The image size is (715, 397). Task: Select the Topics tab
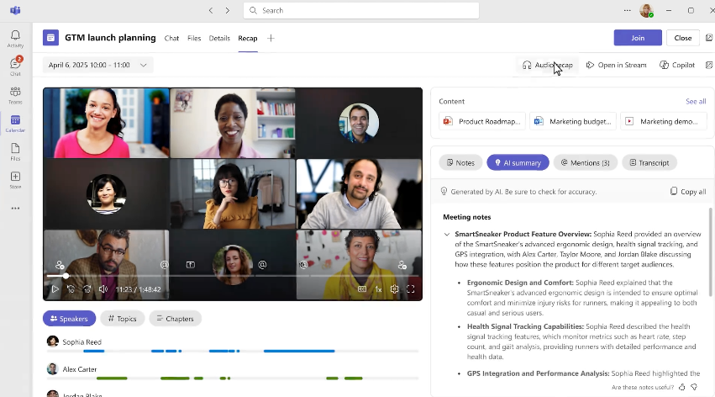[x=122, y=319]
